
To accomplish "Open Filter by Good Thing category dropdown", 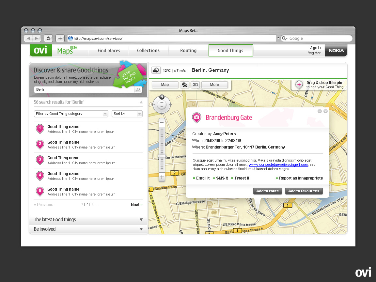I will [71, 114].
